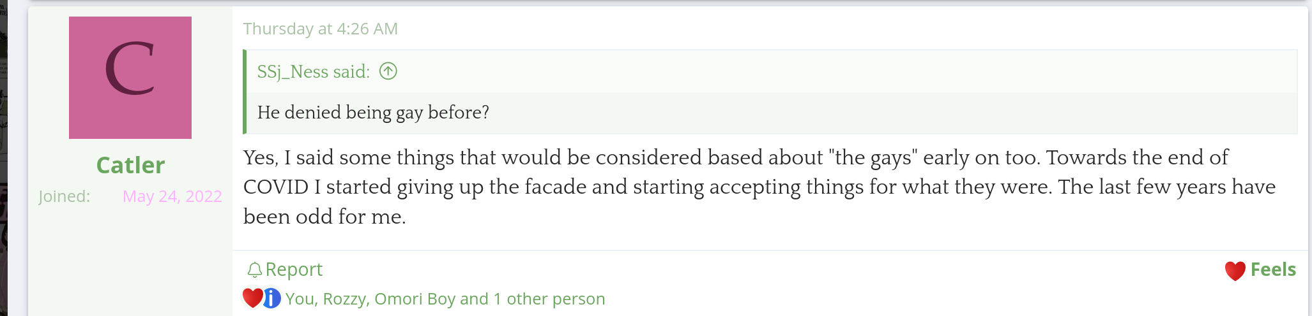Click the green left border of the quote block
1312x316 pixels.
(245, 92)
